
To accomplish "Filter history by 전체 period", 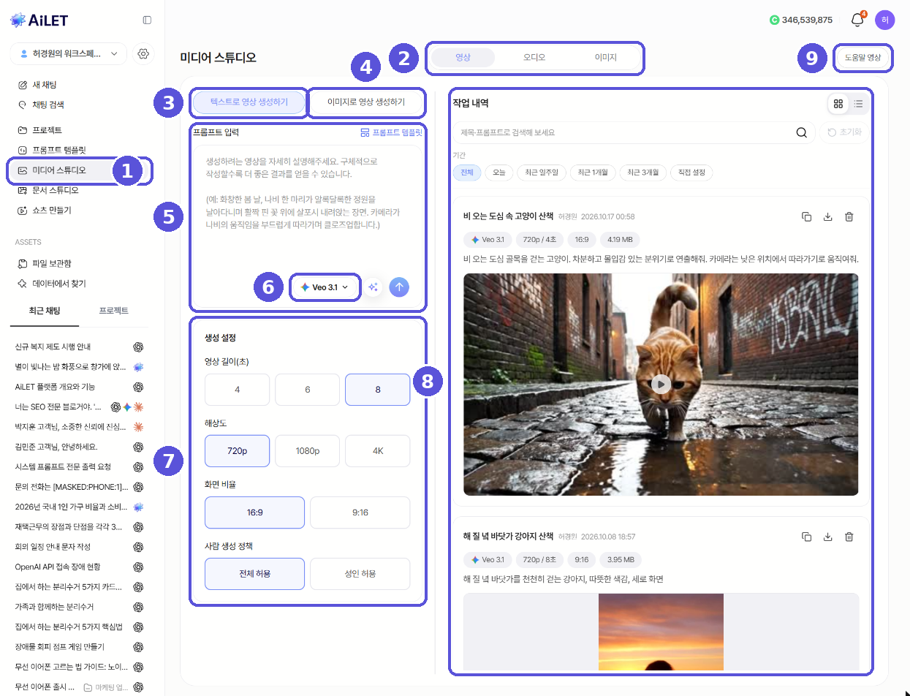I will [x=466, y=173].
